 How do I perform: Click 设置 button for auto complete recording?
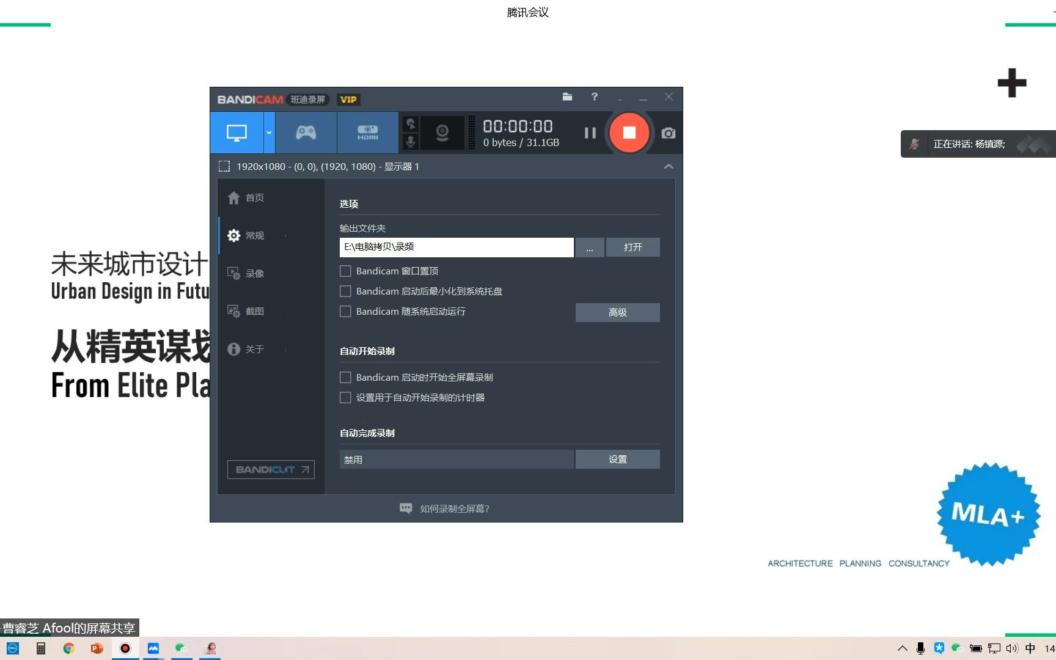tap(618, 460)
